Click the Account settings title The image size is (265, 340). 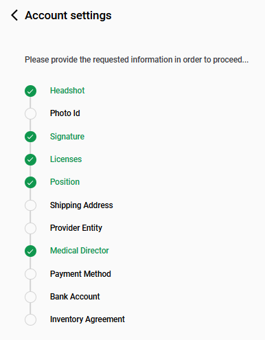pyautogui.click(x=68, y=16)
